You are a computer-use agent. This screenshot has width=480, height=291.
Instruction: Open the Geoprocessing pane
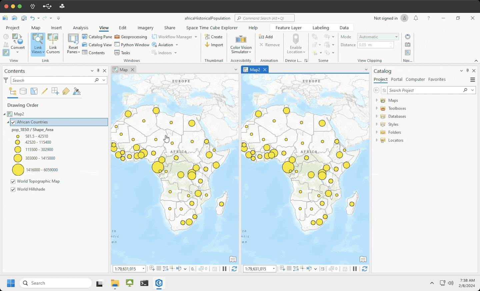pyautogui.click(x=131, y=37)
